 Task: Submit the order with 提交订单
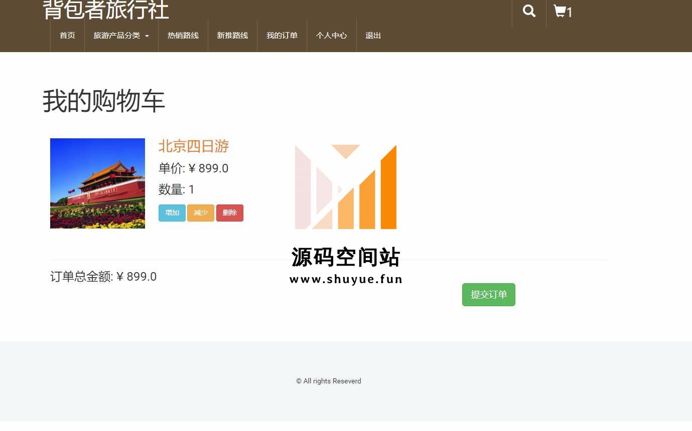click(489, 295)
